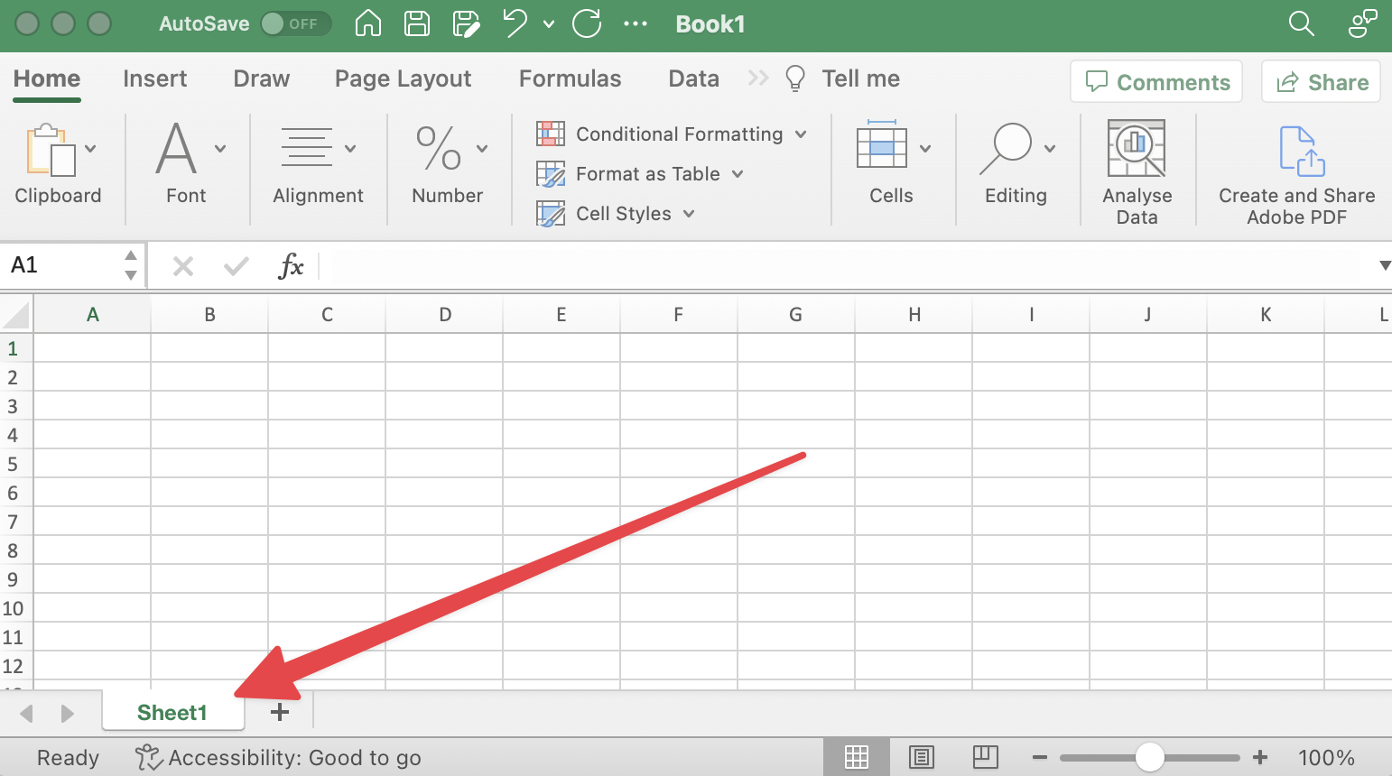Add a new sheet with plus button
This screenshot has width=1392, height=776.
click(x=280, y=712)
